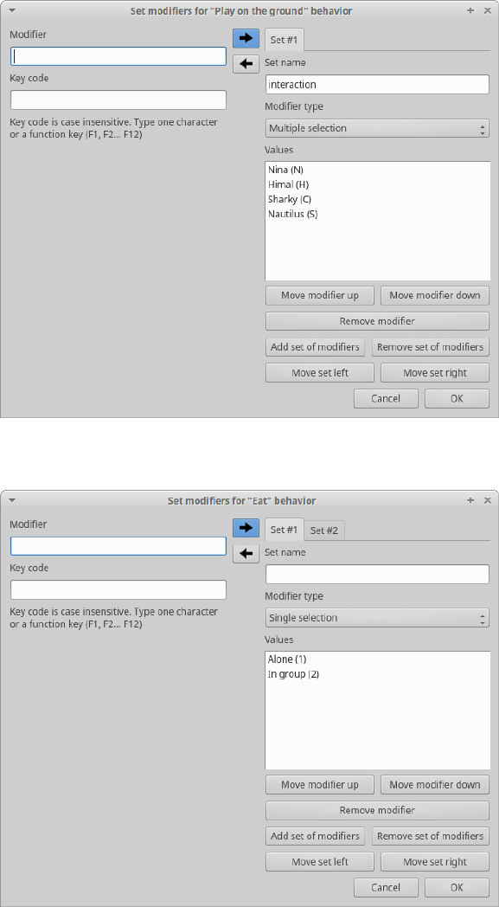
Task: Close the Play on the ground dialog
Action: click(488, 10)
